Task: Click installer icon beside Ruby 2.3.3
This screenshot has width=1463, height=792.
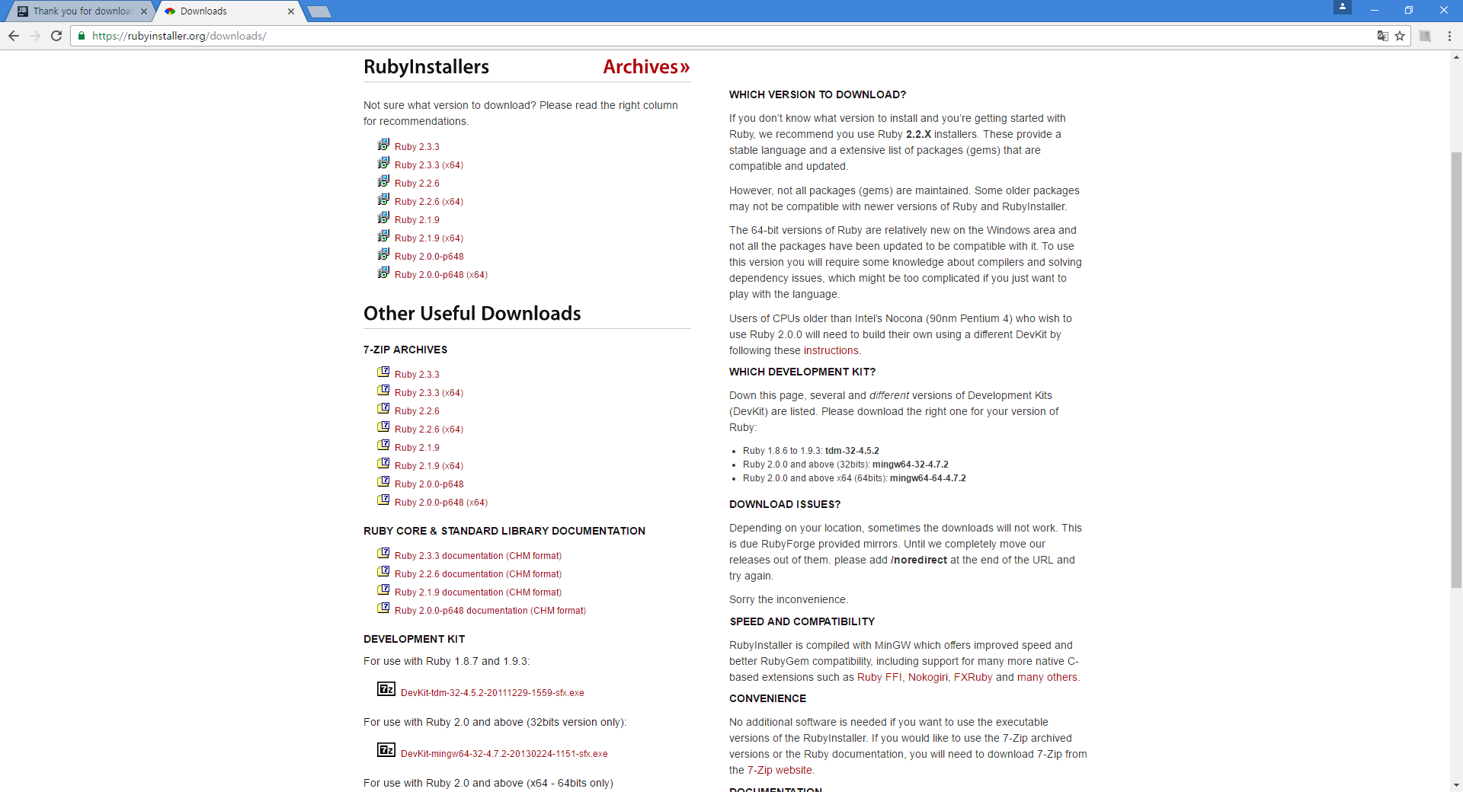Action: pos(383,145)
